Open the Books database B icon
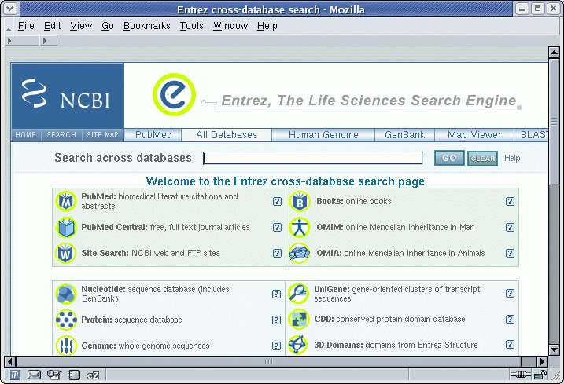 point(299,201)
